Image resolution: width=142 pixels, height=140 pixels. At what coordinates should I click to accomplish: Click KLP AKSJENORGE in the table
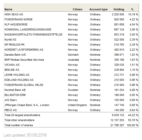(16, 25)
